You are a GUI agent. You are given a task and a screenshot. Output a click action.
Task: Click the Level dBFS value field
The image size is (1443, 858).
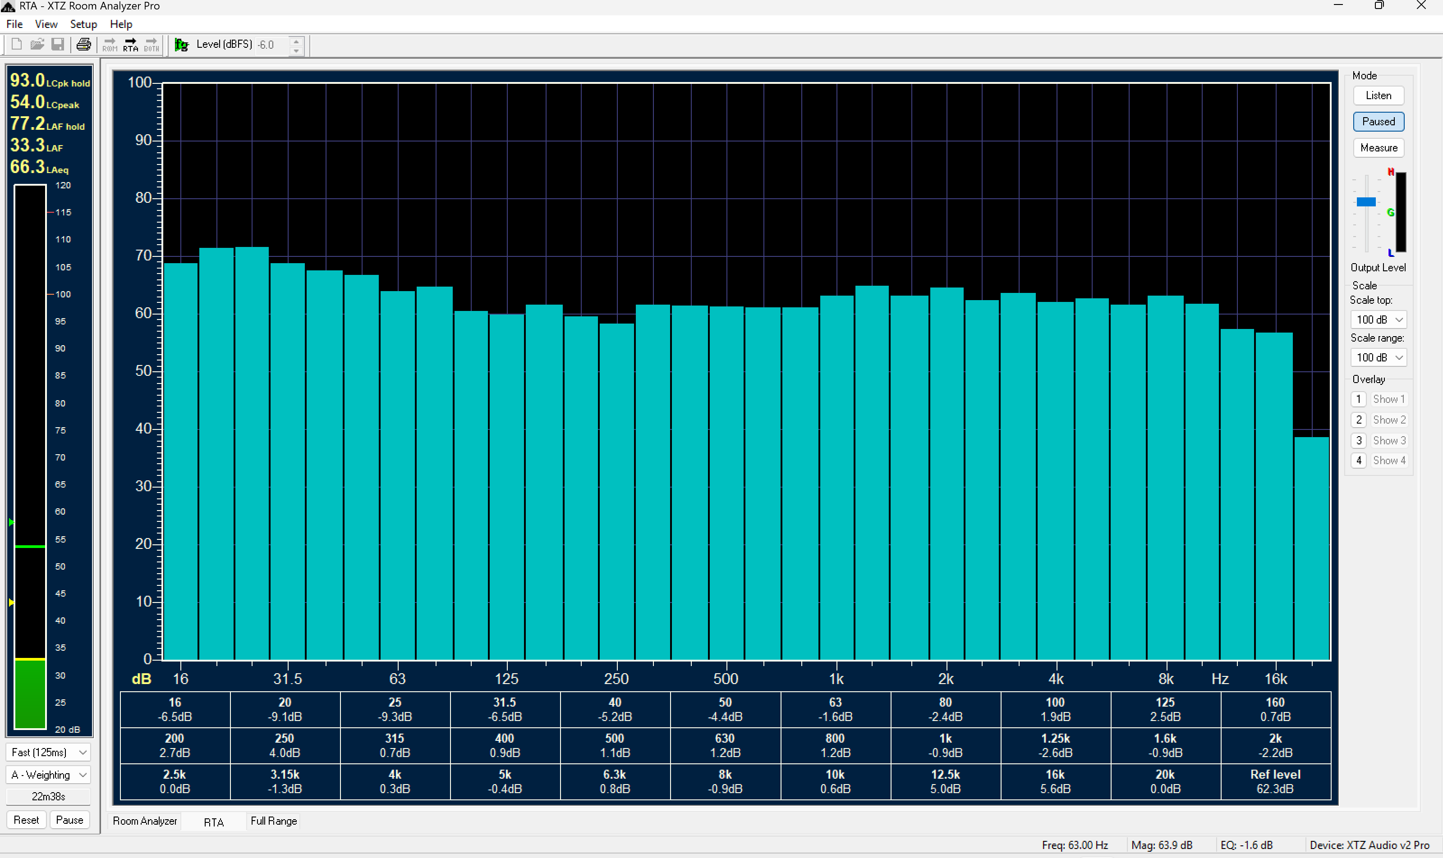(x=272, y=45)
